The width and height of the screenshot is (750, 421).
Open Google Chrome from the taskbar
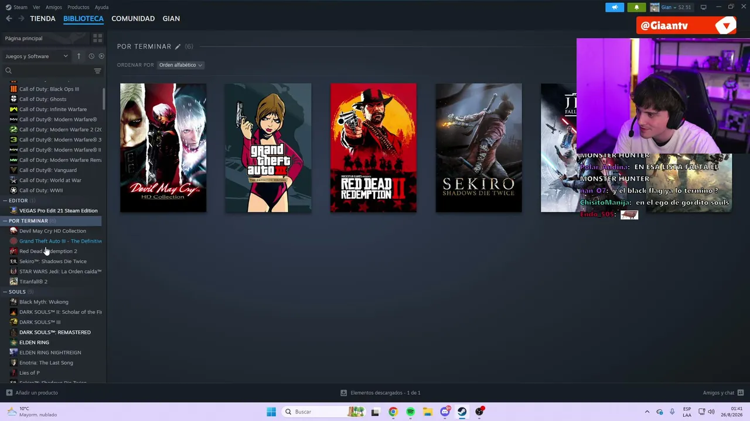[393, 412]
